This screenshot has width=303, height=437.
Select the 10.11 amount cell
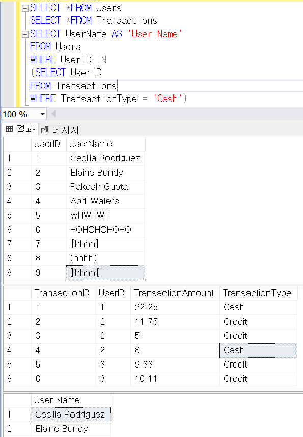click(175, 379)
